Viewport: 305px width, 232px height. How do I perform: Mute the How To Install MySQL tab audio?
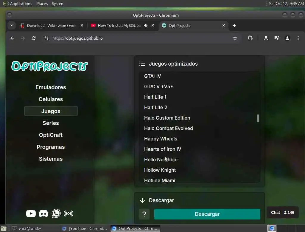click(145, 25)
